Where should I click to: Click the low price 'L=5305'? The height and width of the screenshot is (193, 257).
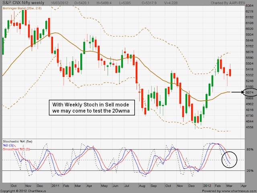click(125, 3)
